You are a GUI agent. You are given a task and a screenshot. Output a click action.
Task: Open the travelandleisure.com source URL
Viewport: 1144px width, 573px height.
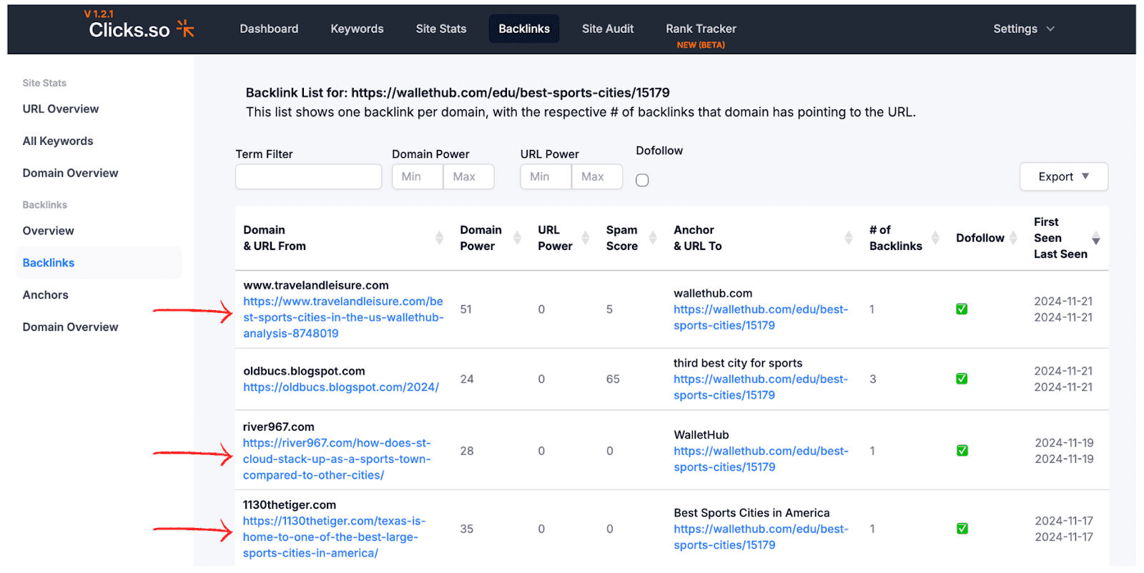click(x=343, y=317)
